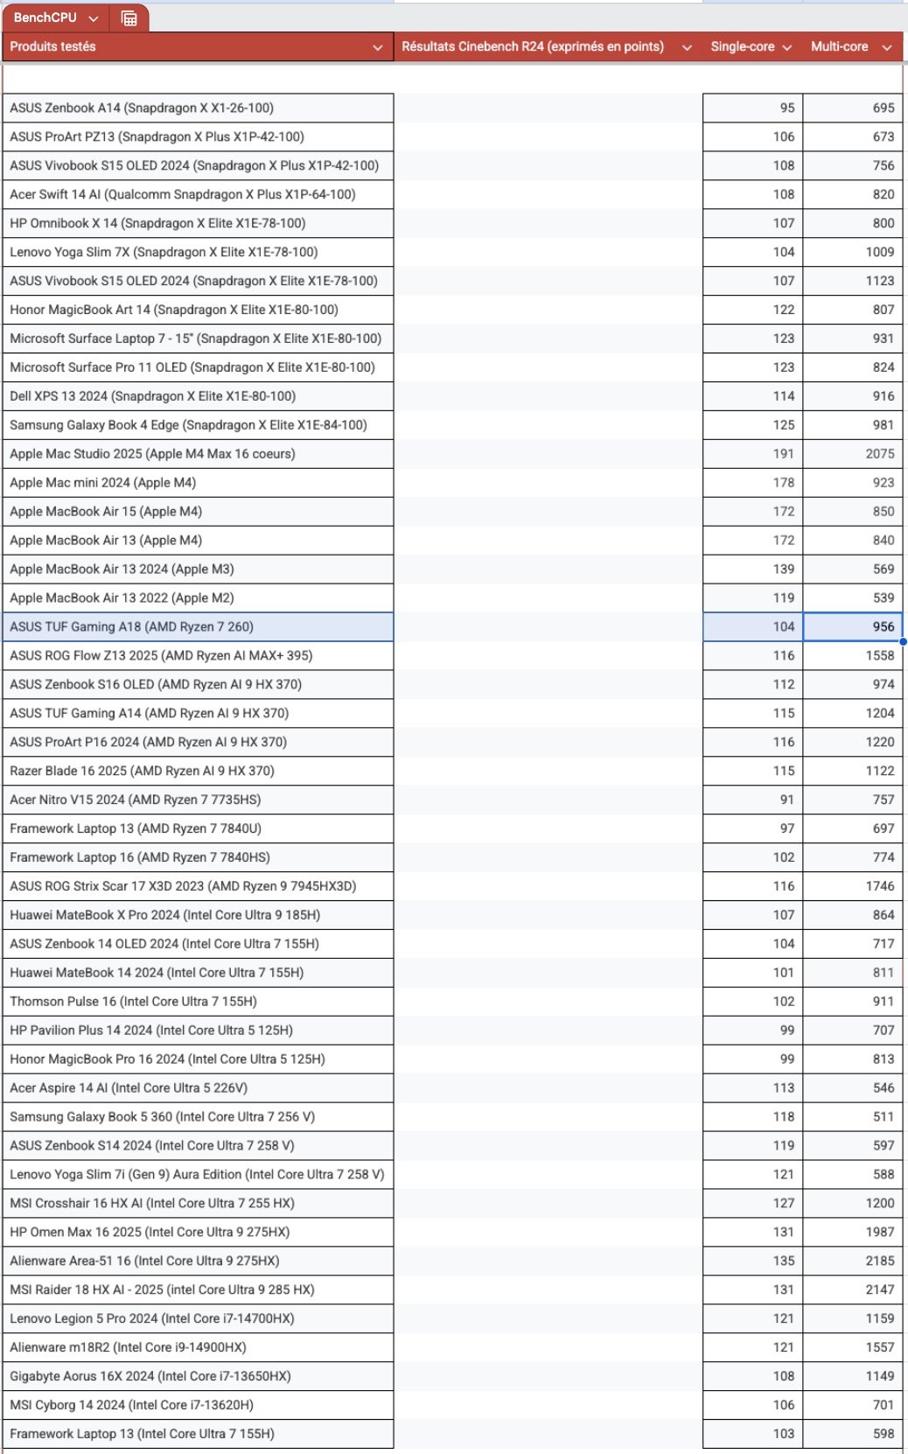This screenshot has height=1454, width=908.
Task: Select the Single-core header label
Action: (743, 46)
